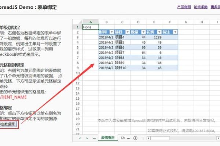Open the 备注 column filter dropdown
The width and height of the screenshot is (220, 146).
[175, 32]
